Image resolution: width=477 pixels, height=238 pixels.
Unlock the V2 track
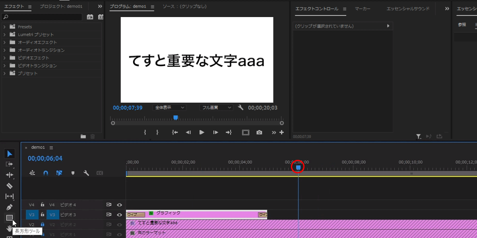(43, 225)
